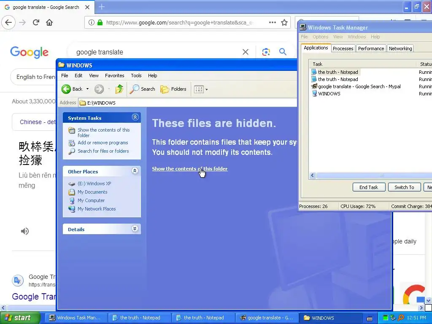Image resolution: width=432 pixels, height=324 pixels.
Task: Click the browser Forward arrow button
Action: pos(23,22)
